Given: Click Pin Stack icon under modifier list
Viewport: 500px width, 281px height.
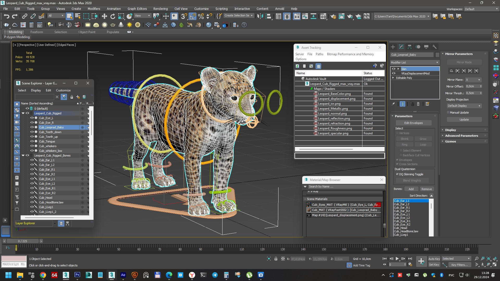Looking at the screenshot, I should point(393,104).
